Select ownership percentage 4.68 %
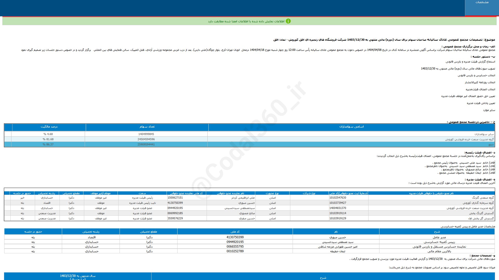 click(x=48, y=134)
